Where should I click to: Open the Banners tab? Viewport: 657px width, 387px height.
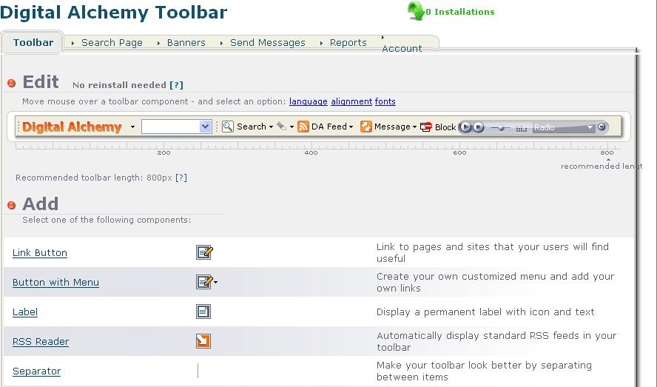pyautogui.click(x=186, y=43)
